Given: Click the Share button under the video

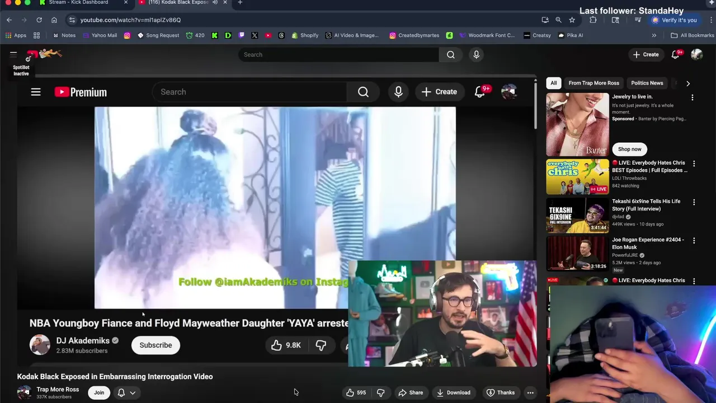Looking at the screenshot, I should pyautogui.click(x=411, y=392).
